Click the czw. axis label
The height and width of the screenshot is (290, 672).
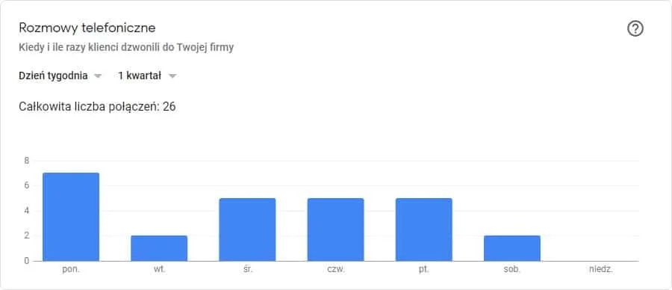(335, 271)
